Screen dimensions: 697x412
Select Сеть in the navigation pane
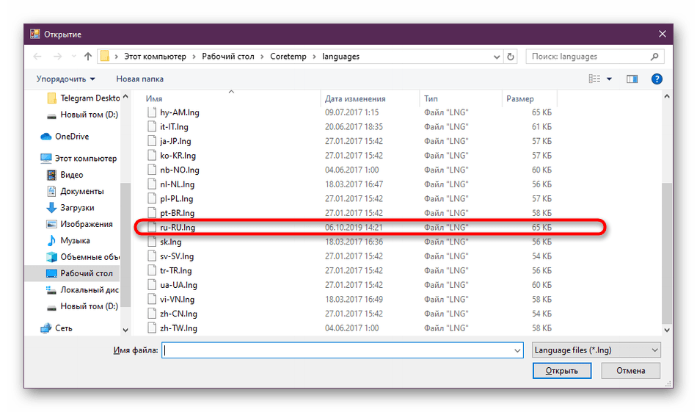56,328
